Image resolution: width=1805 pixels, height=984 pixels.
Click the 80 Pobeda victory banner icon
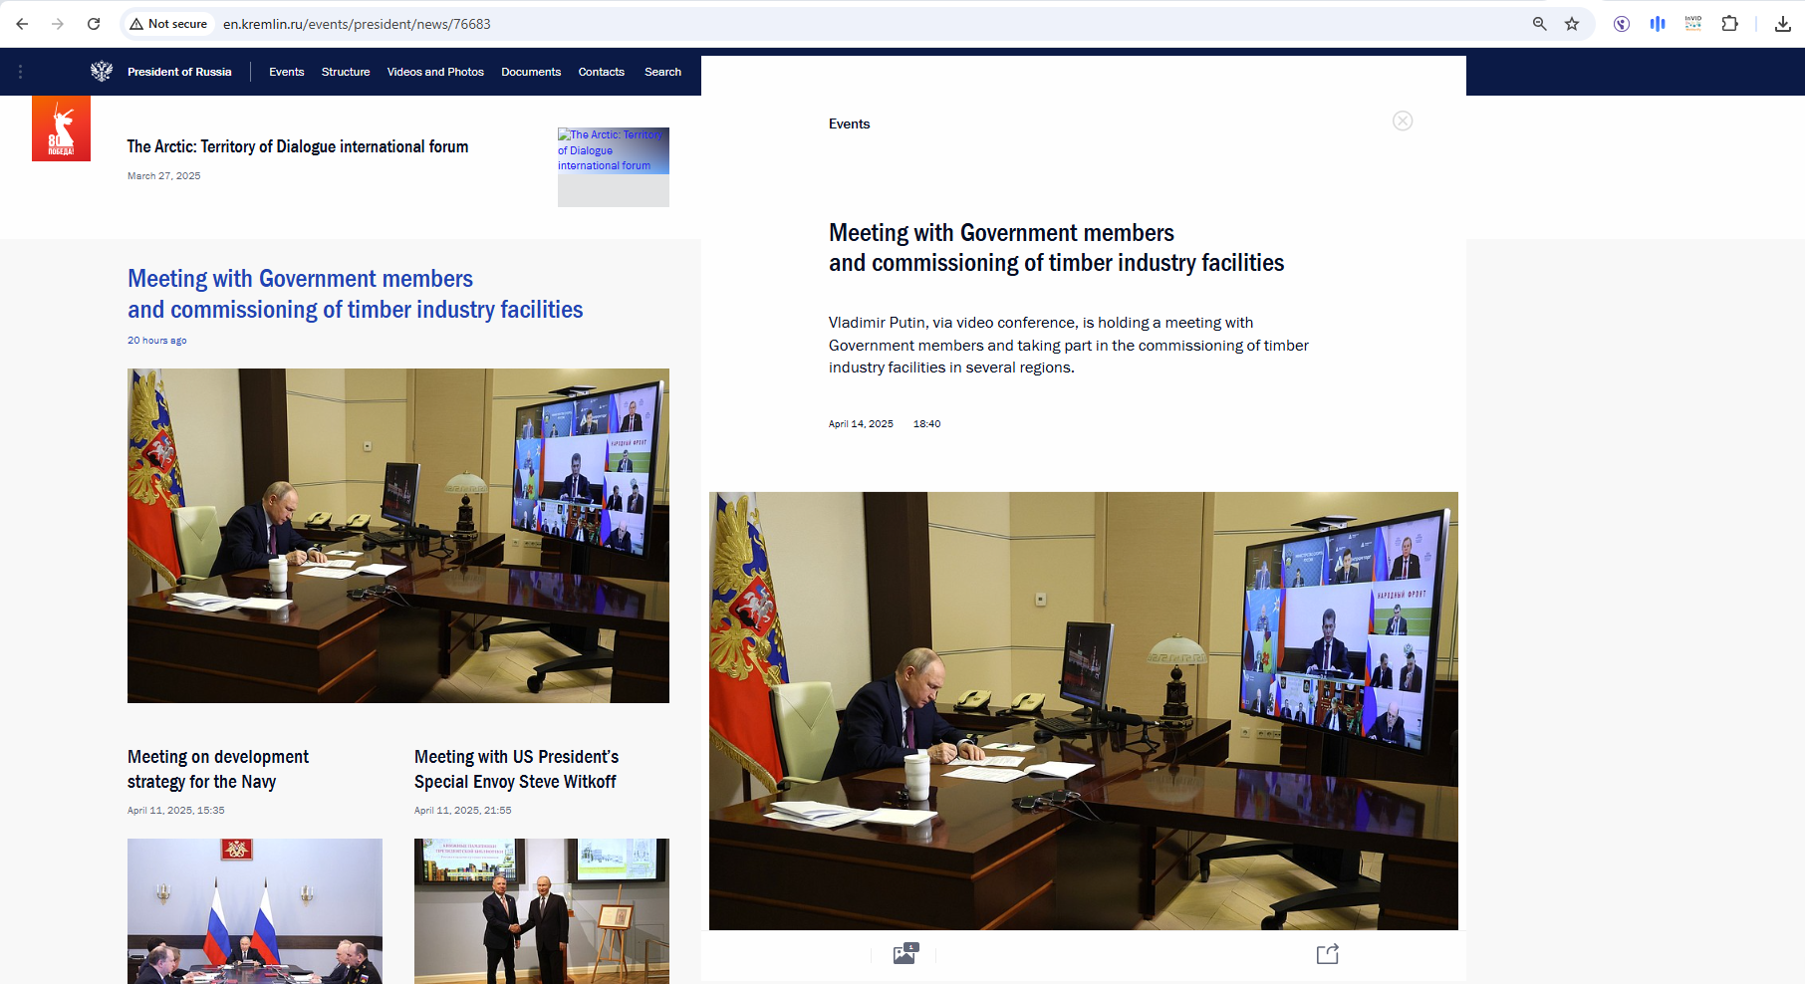click(x=61, y=128)
